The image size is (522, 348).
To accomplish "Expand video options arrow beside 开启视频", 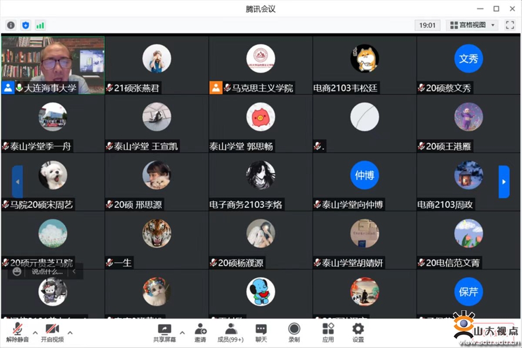I will [70, 333].
